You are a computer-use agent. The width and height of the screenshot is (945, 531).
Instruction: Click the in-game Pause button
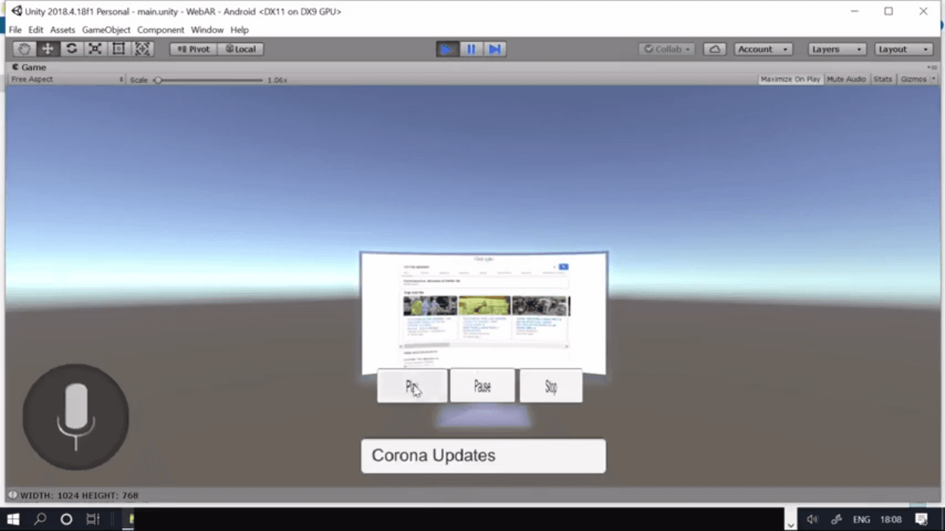482,386
